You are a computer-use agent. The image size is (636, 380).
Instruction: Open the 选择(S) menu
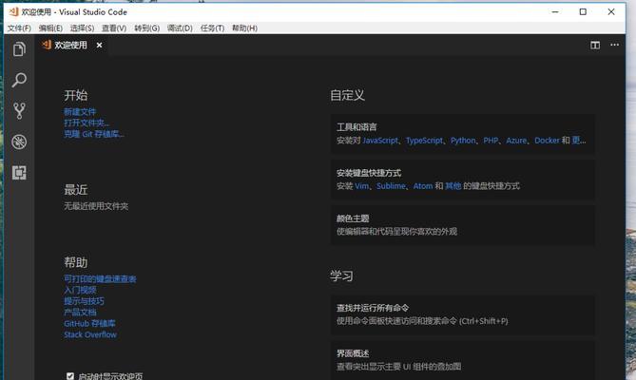click(82, 28)
